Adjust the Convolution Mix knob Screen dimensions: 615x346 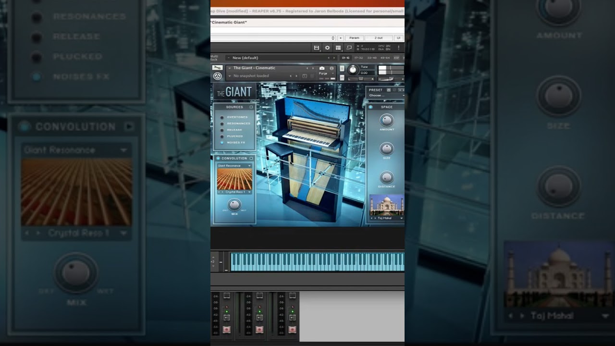click(234, 205)
